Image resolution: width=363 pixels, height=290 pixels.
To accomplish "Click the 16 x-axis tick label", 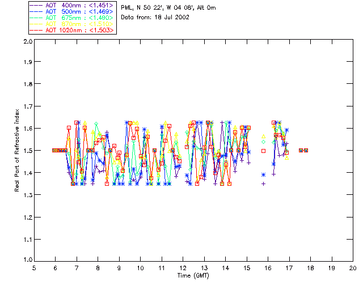I will click(268, 268).
